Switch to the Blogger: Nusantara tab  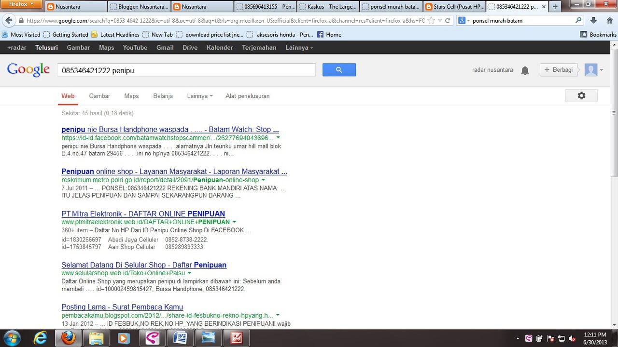coord(139,7)
